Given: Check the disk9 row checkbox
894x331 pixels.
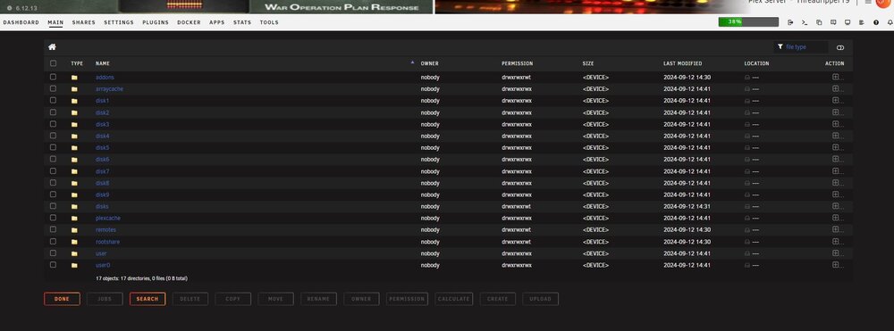Looking at the screenshot, I should pos(53,194).
